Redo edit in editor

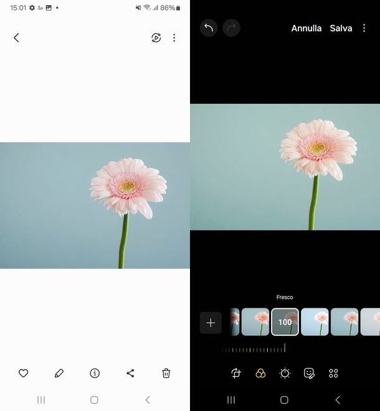click(x=231, y=28)
